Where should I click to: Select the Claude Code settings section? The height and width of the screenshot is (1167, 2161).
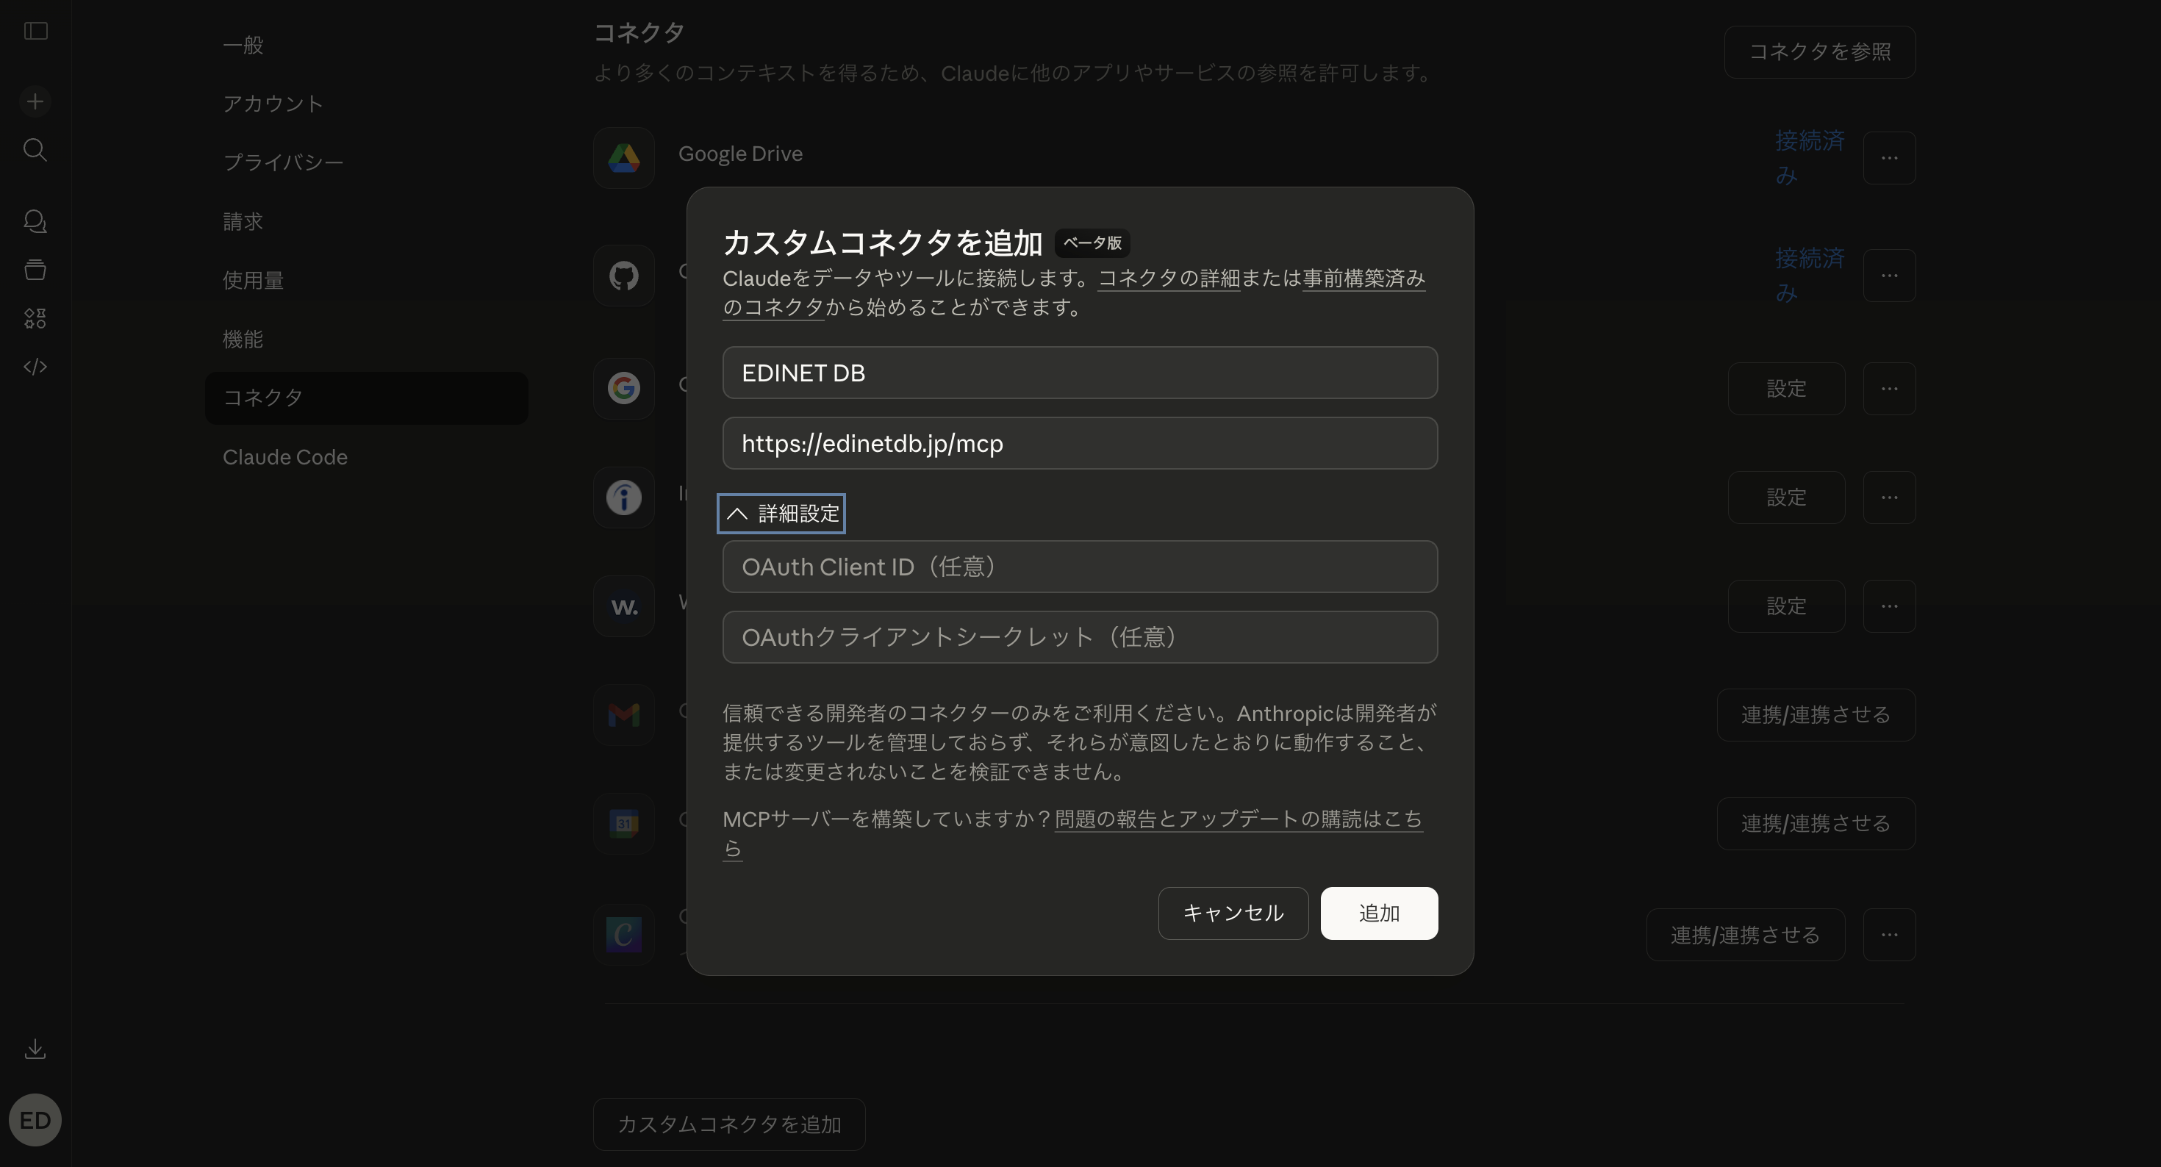pos(284,457)
